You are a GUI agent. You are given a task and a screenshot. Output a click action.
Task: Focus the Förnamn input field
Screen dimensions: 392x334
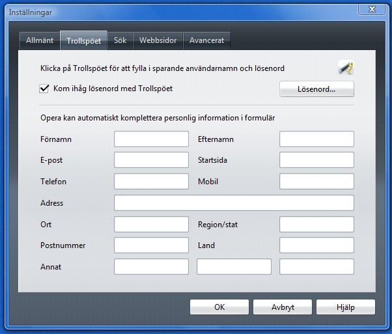tap(151, 139)
